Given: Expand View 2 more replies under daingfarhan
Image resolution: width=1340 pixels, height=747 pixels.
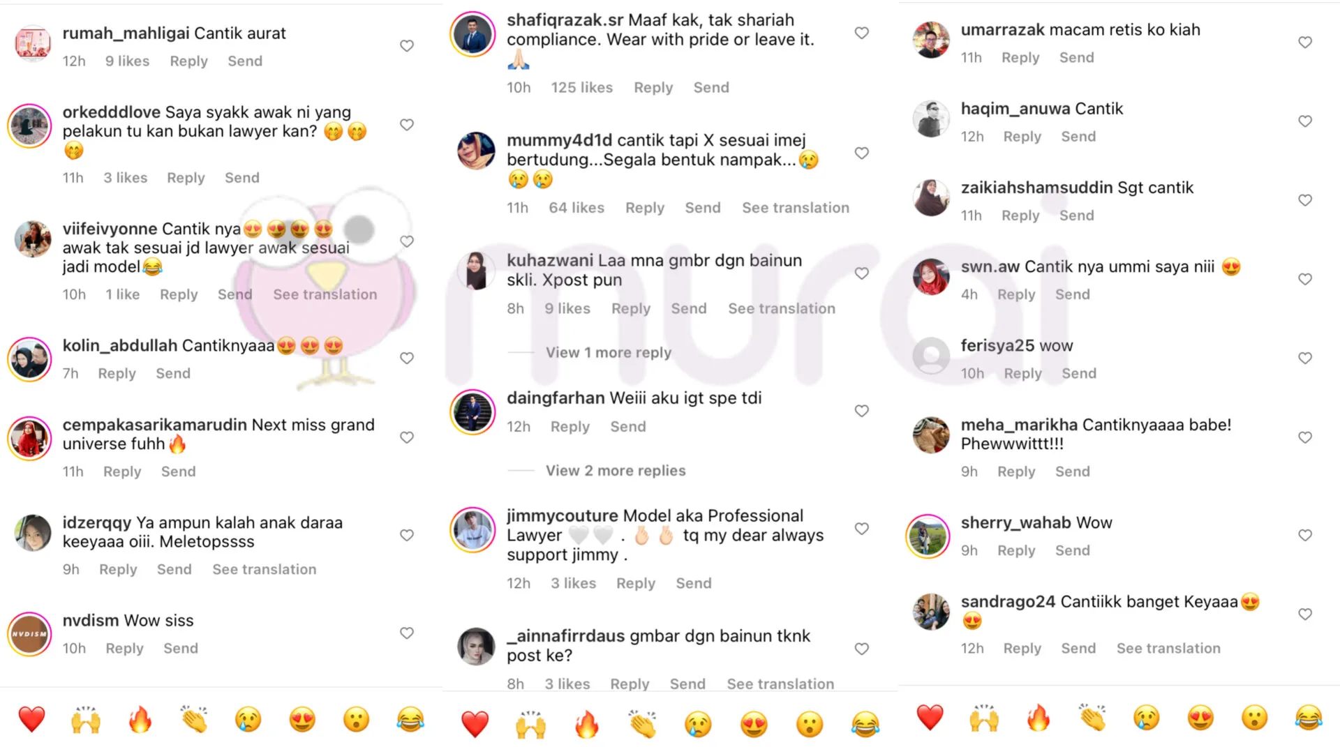Looking at the screenshot, I should 616,471.
